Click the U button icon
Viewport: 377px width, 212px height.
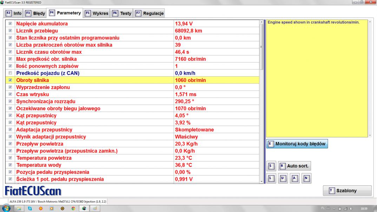tap(283, 178)
